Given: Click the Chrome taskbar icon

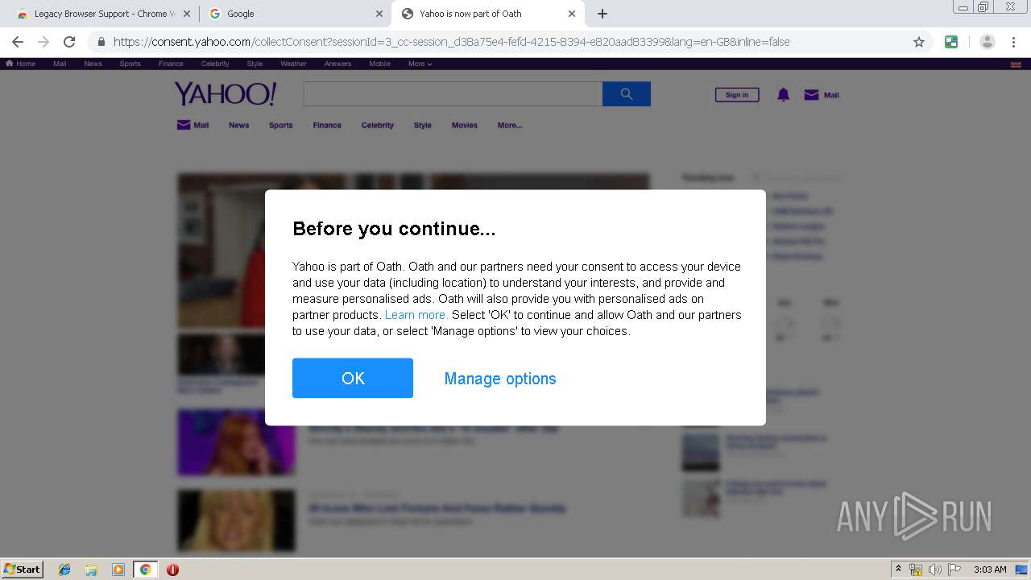Looking at the screenshot, I should click(146, 570).
